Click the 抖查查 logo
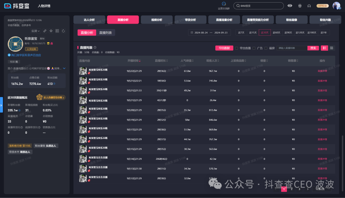Viewport: 345px width, 198px height. [17, 6]
